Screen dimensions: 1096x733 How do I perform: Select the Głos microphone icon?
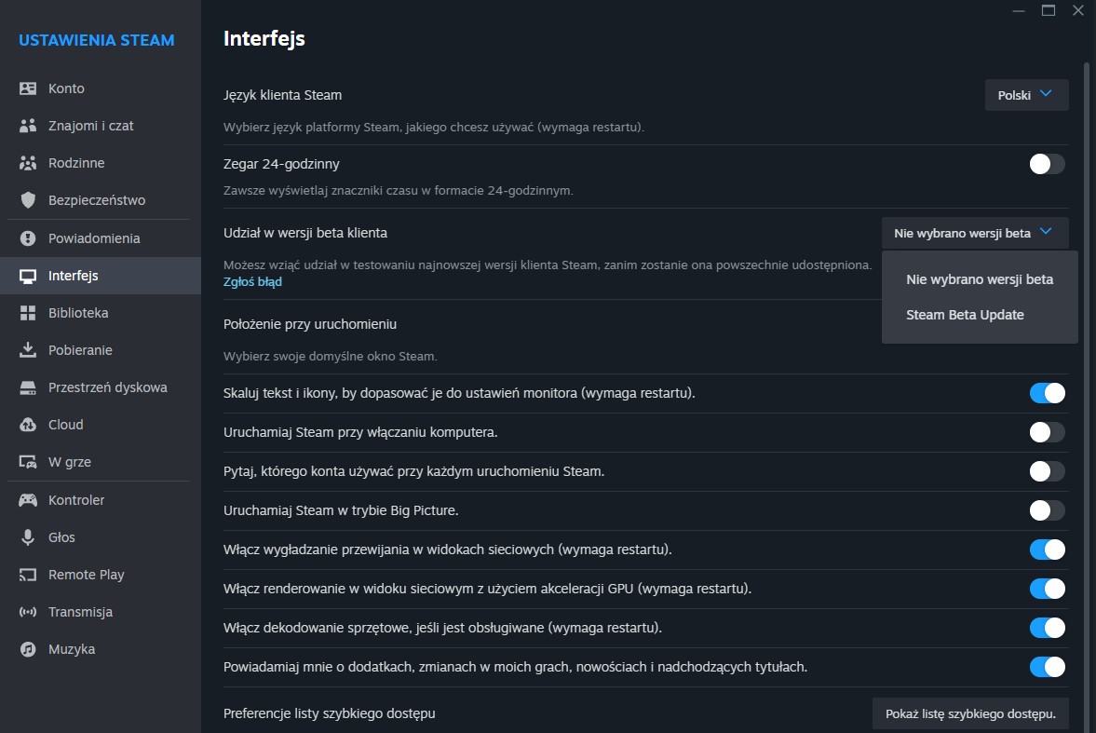tap(29, 536)
